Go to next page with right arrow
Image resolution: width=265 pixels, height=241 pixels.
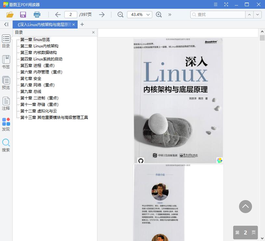pyautogui.click(x=102, y=15)
